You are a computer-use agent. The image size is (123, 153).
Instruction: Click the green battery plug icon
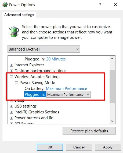14,32
